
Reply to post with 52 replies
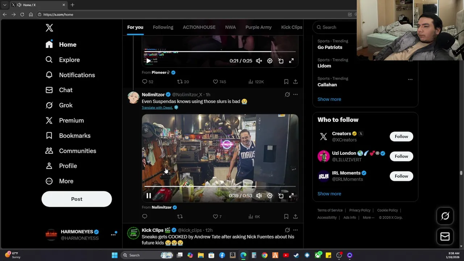148,82
